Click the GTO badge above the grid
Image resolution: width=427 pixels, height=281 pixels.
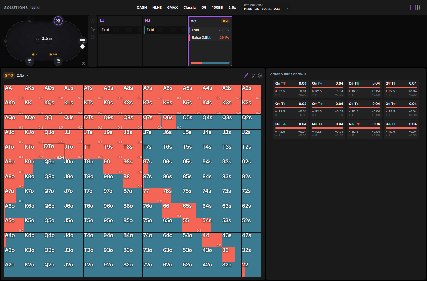9,75
